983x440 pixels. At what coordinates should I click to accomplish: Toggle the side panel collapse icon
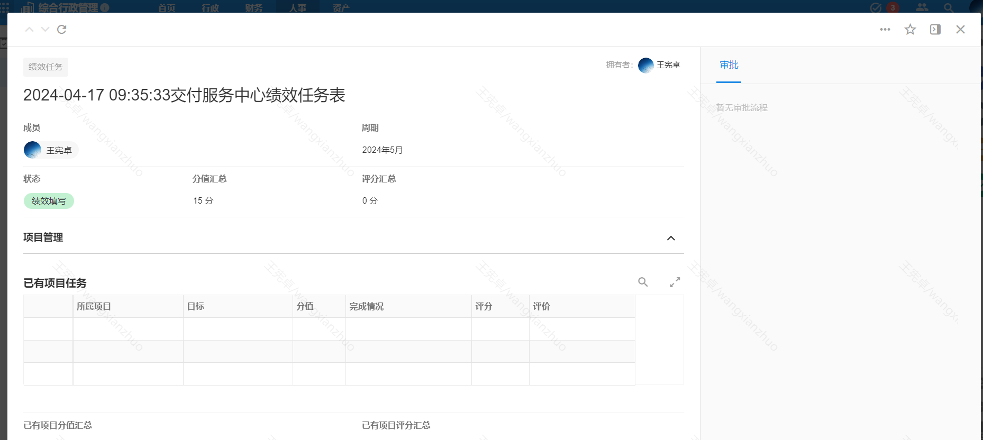[x=935, y=30]
